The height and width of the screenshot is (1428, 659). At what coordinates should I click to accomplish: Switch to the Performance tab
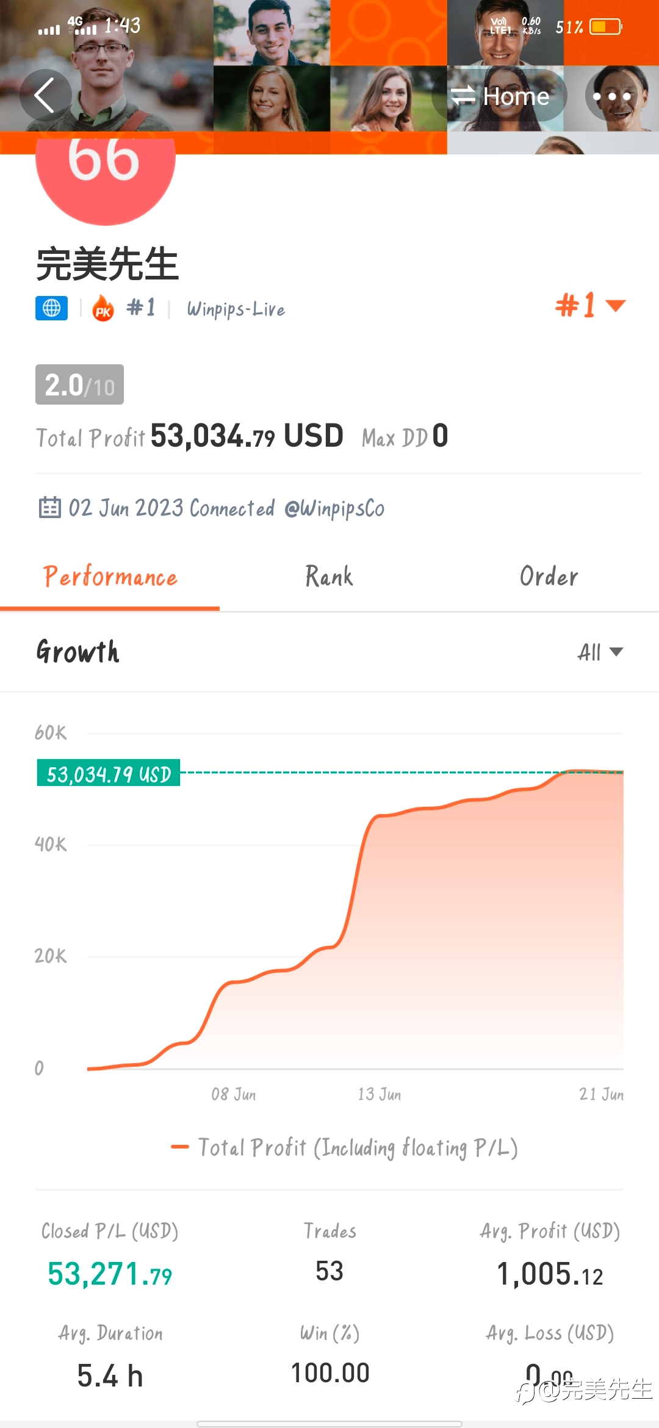click(x=110, y=577)
